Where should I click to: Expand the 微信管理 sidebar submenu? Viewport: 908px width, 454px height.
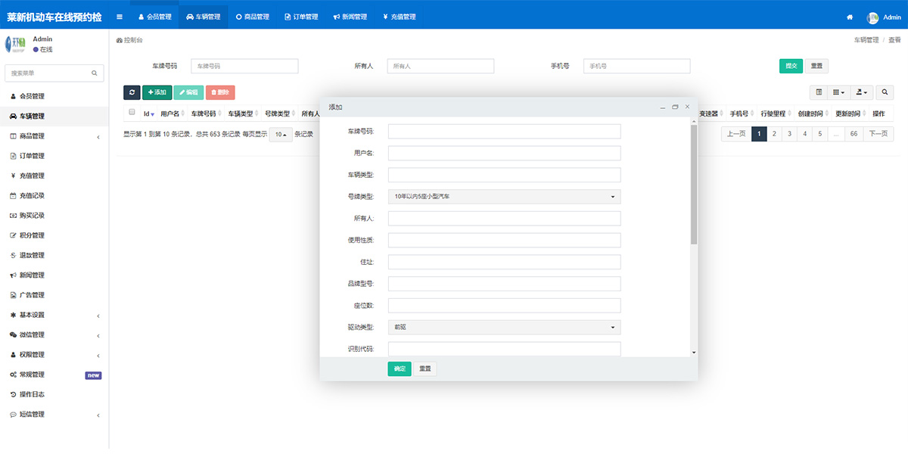(x=54, y=334)
